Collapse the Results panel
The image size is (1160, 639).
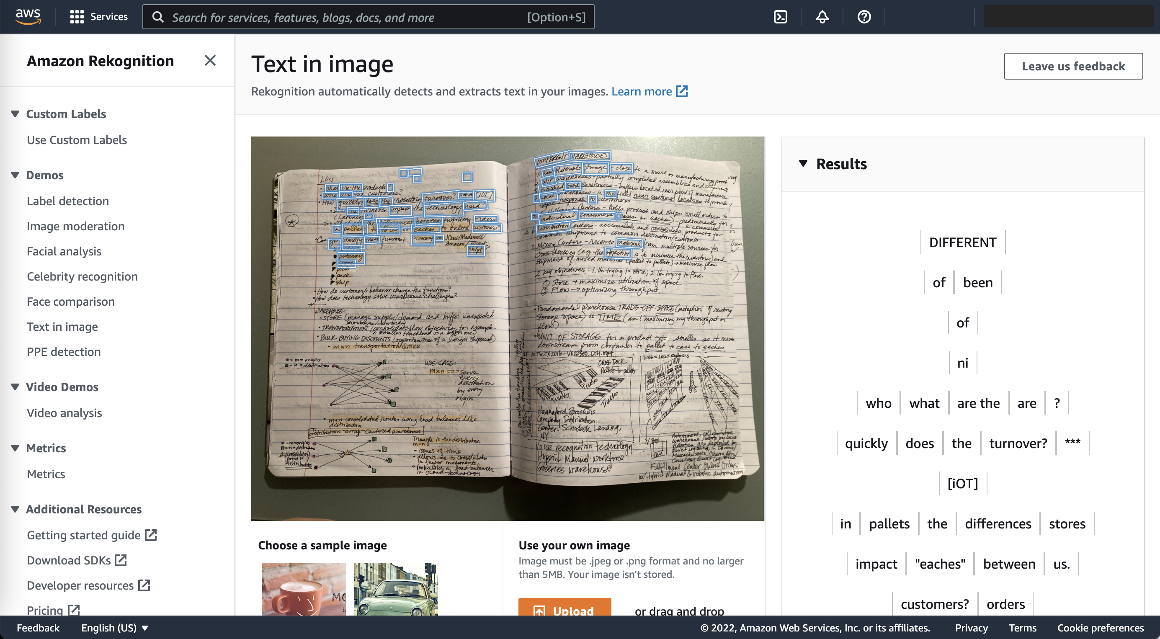[x=803, y=163]
